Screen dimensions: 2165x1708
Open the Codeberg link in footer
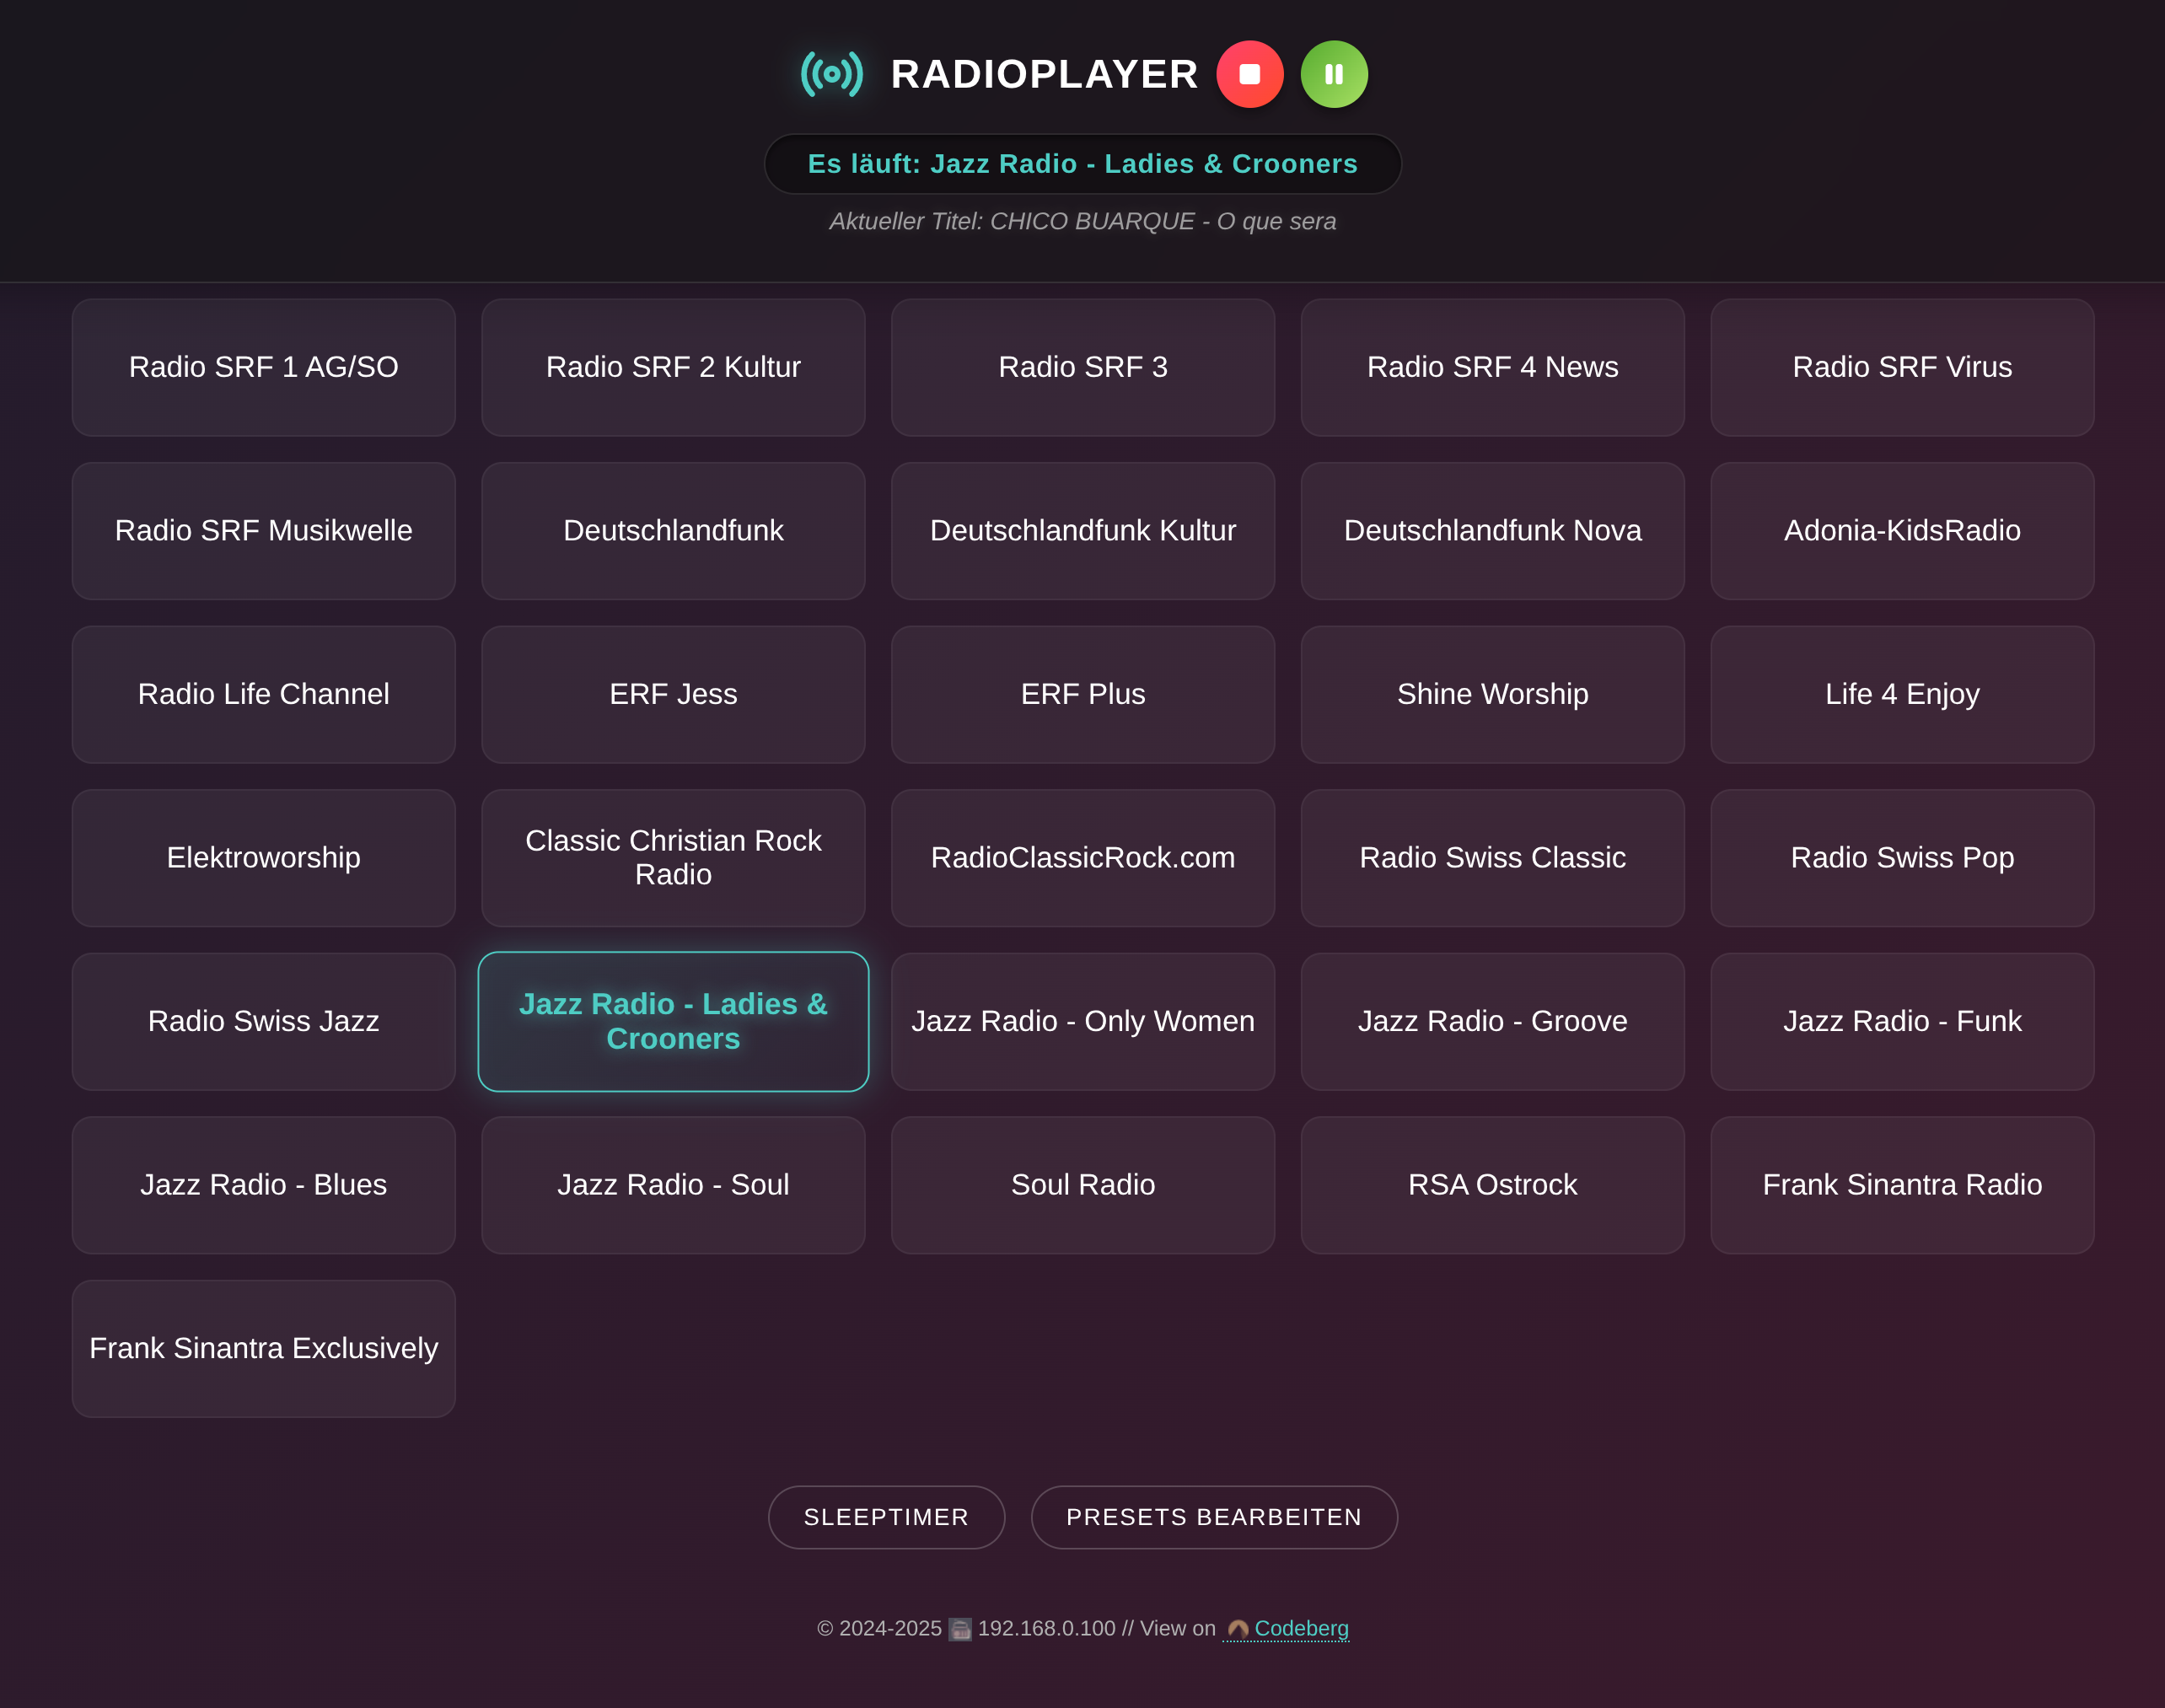1300,1628
